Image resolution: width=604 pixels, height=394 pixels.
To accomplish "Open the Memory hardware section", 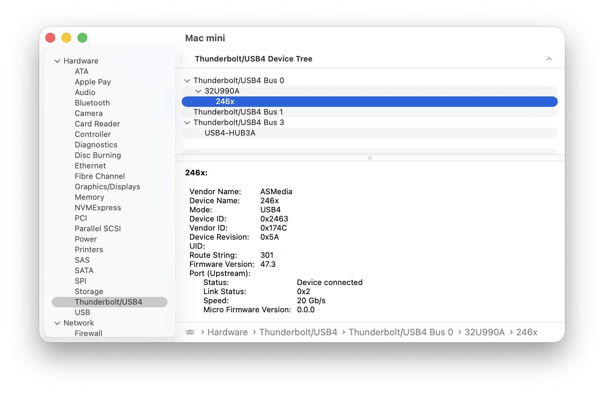I will click(89, 197).
